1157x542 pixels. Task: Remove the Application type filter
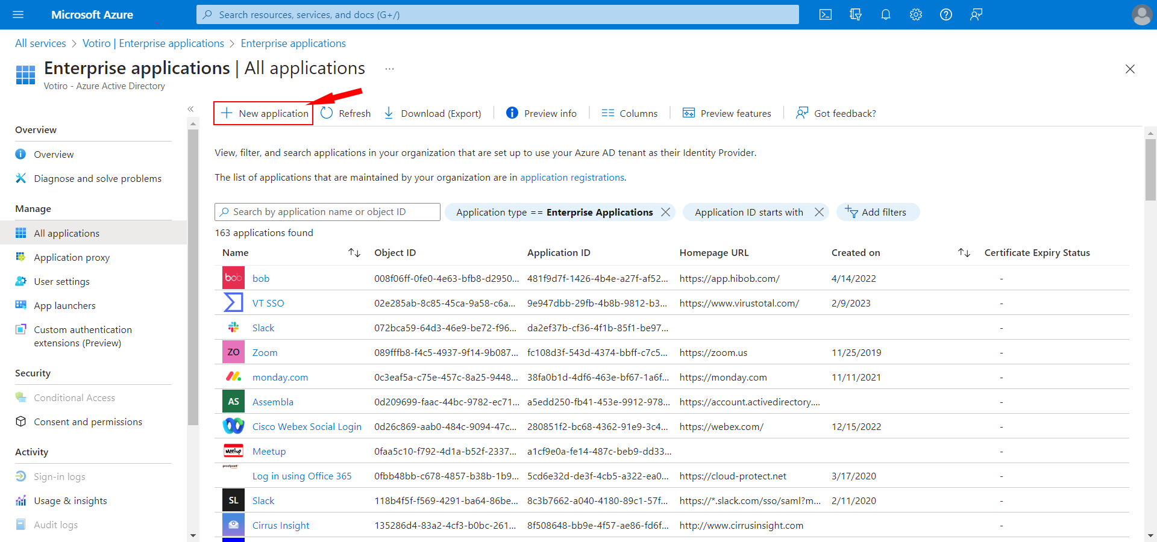pos(665,212)
